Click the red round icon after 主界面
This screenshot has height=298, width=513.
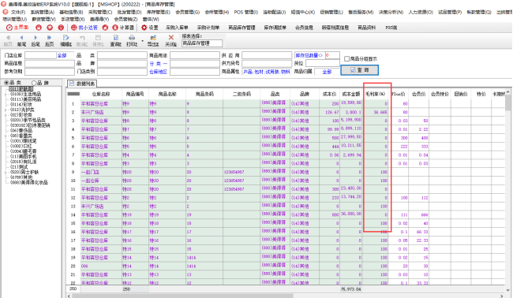pos(39,28)
